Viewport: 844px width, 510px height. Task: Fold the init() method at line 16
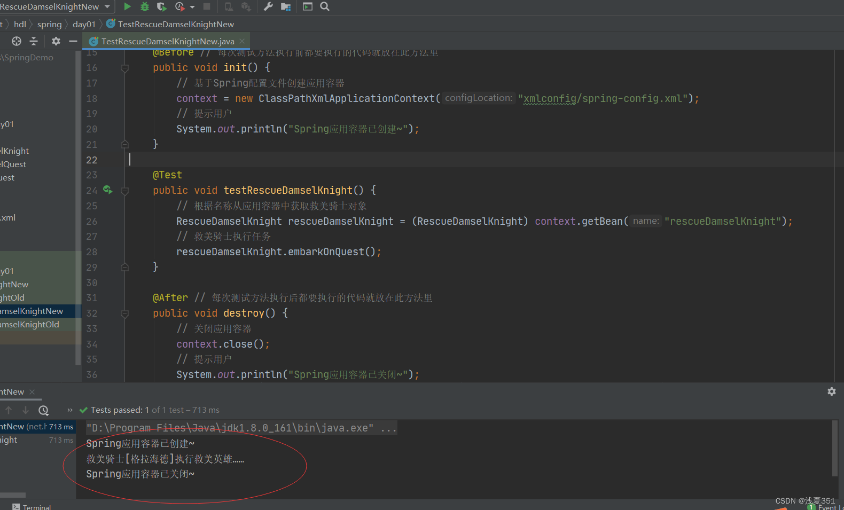(x=125, y=68)
